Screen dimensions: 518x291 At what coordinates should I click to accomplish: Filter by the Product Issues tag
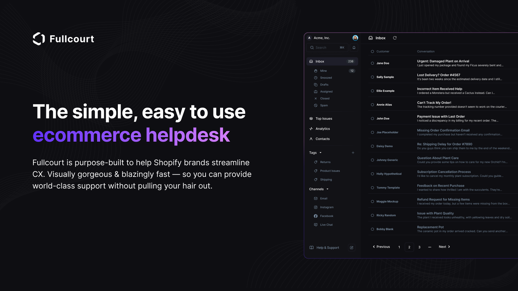click(x=327, y=171)
